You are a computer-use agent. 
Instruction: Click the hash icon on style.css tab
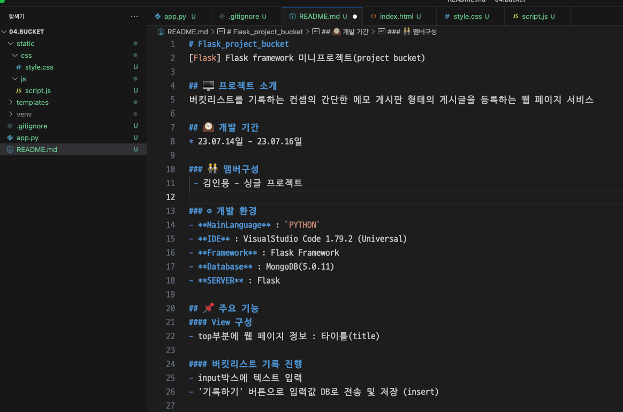coord(447,16)
